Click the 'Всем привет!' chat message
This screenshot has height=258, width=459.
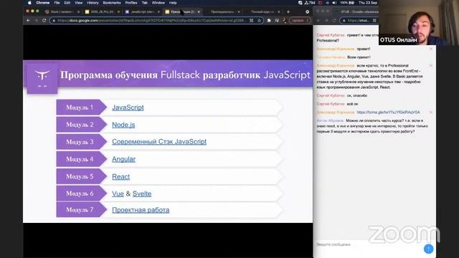click(359, 57)
